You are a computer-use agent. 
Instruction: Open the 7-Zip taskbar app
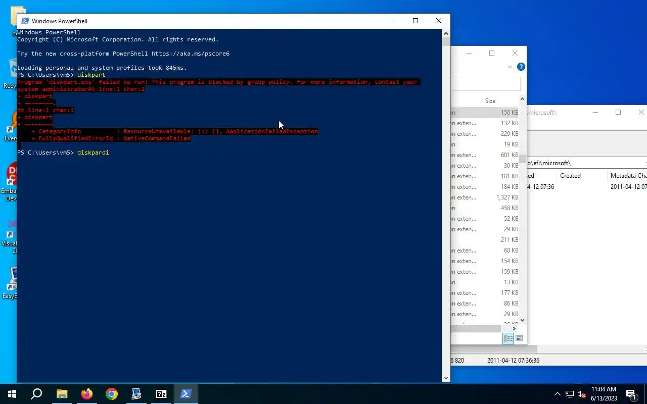(161, 394)
